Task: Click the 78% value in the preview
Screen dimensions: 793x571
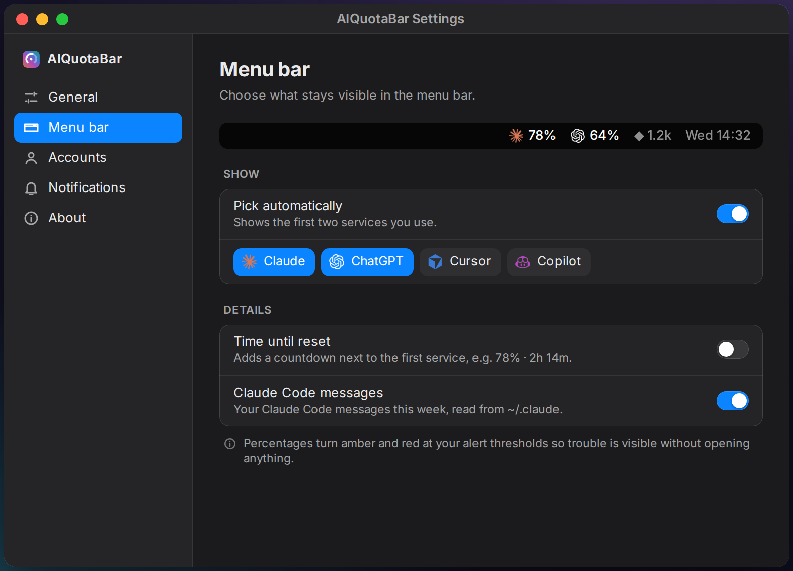Action: (x=542, y=136)
